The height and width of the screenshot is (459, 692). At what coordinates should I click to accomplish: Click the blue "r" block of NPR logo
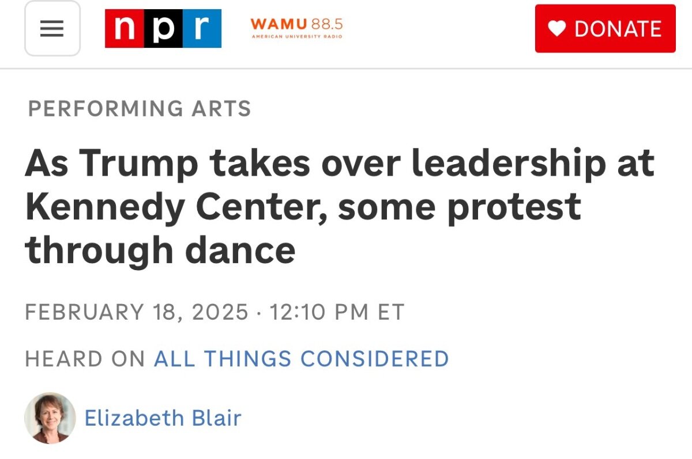202,28
